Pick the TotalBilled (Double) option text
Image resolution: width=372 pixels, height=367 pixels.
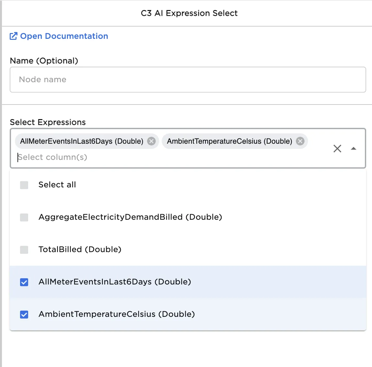pyautogui.click(x=80, y=250)
